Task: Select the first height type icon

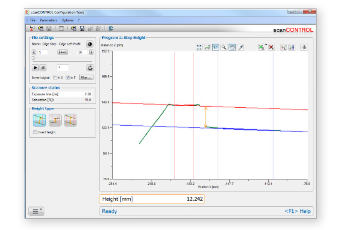Action: (x=39, y=120)
